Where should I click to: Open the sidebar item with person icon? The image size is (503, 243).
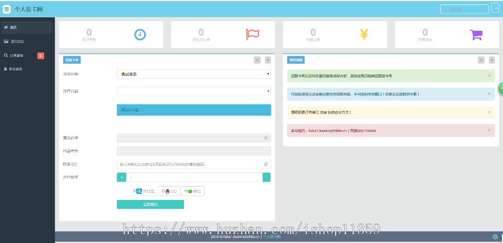(x=27, y=69)
